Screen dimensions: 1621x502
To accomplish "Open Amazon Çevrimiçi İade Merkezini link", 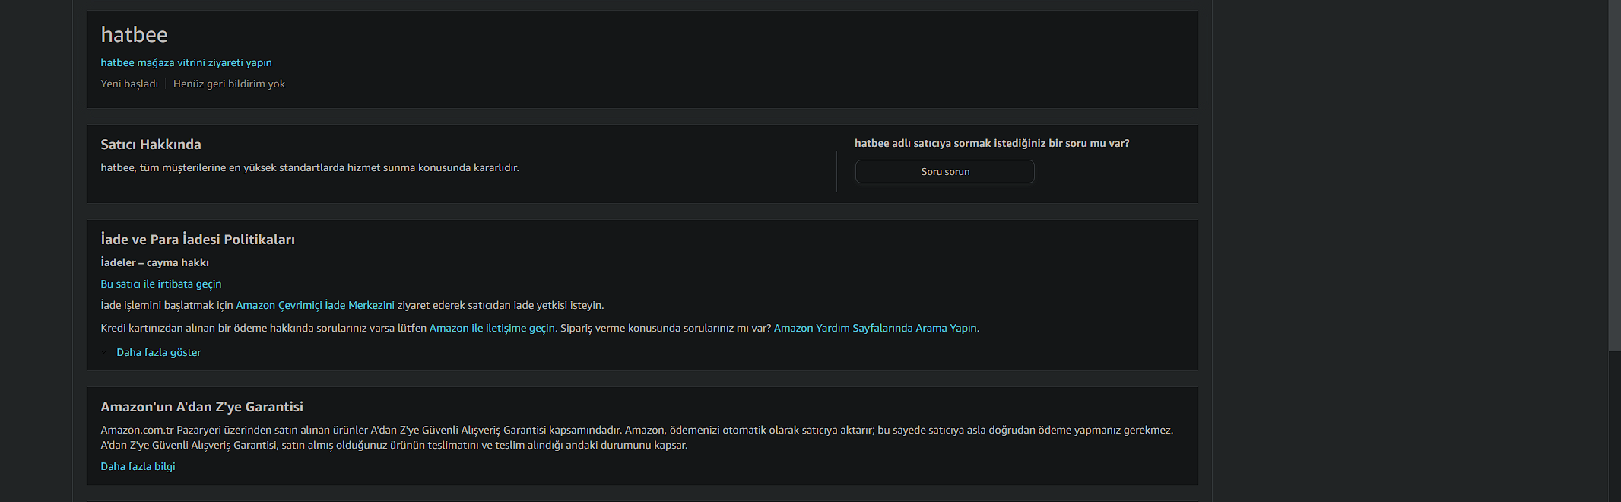I will [315, 305].
